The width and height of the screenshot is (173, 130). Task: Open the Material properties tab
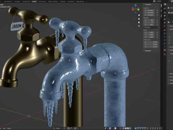(x=165, y=50)
